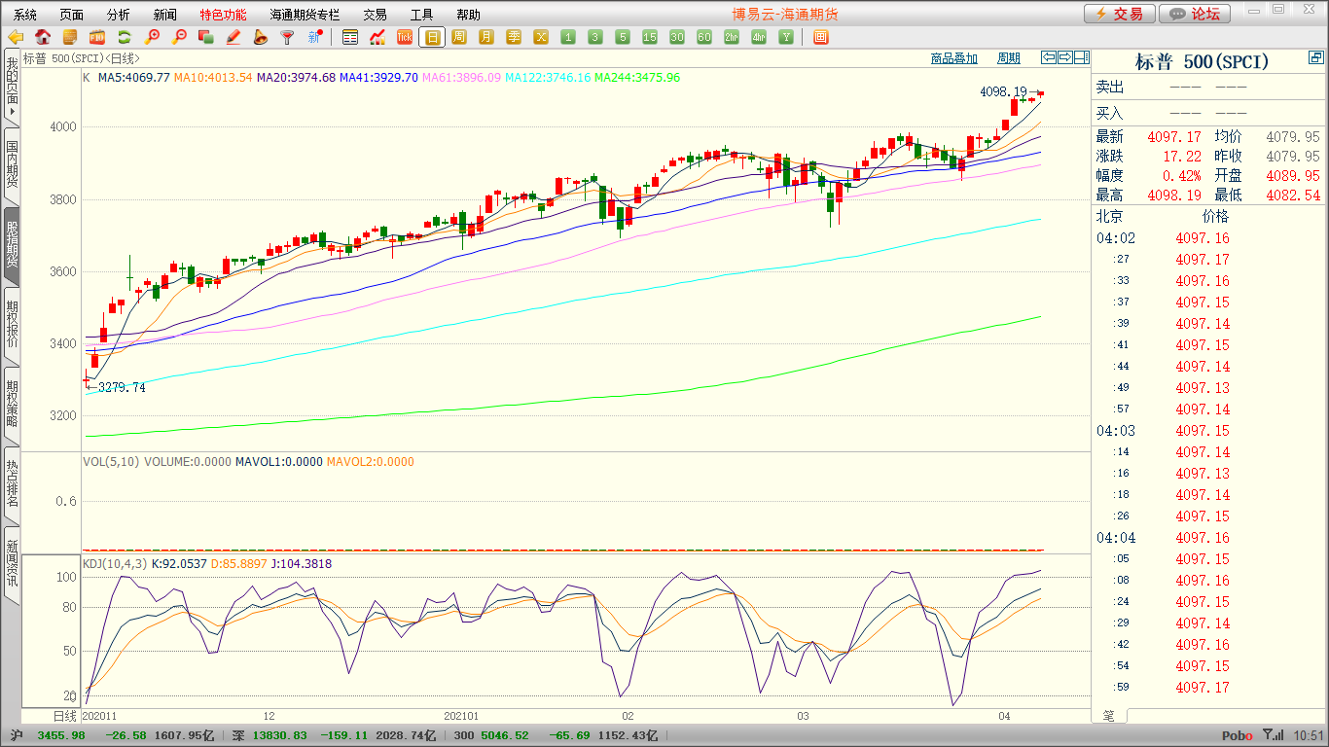Switch to the 2hr period
The image size is (1329, 747).
pyautogui.click(x=732, y=37)
